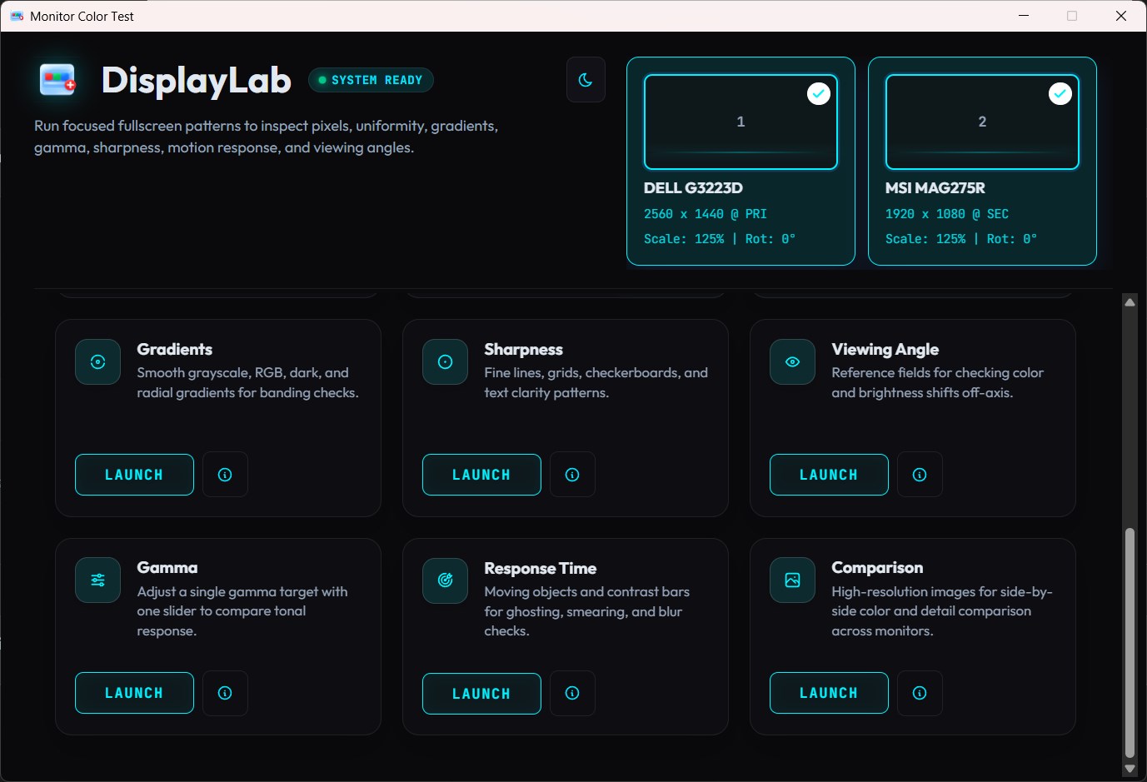Click the Monitor Color Test title bar icon

pos(17,16)
